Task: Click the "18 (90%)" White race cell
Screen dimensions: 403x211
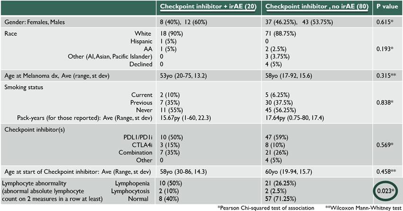Action: (x=172, y=34)
